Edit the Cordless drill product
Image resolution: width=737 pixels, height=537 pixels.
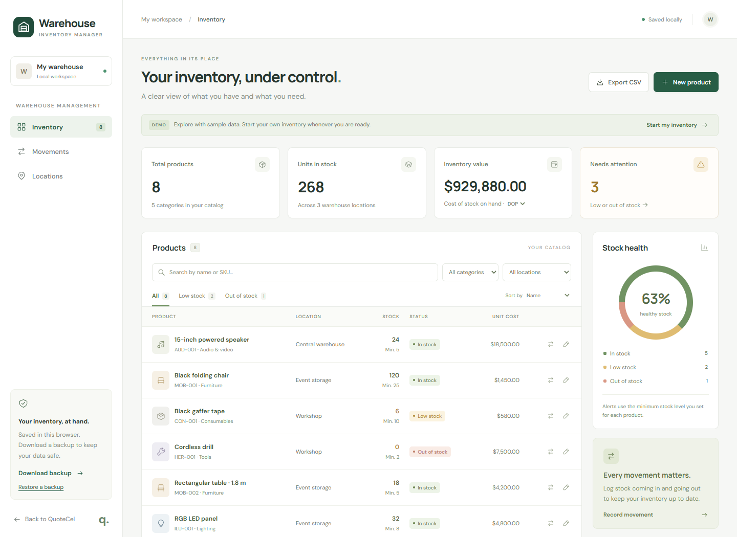coord(566,452)
